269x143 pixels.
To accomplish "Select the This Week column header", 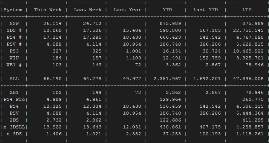I will pyautogui.click(x=48, y=10).
